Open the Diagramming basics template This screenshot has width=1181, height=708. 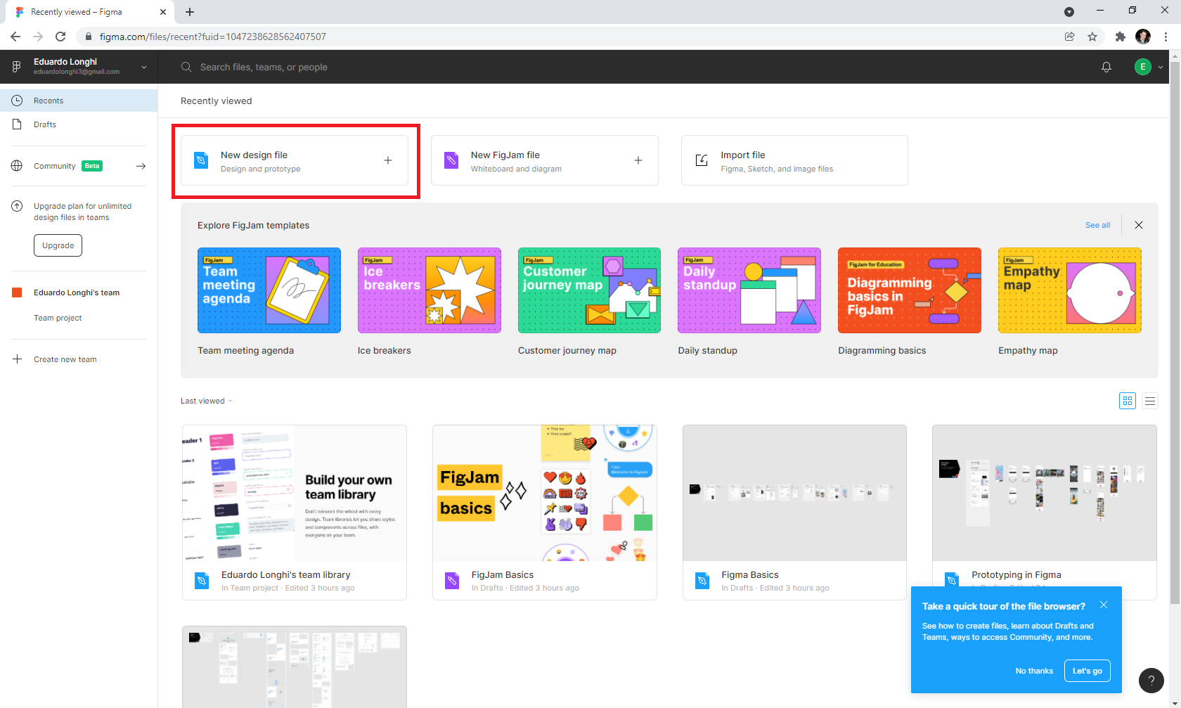910,290
